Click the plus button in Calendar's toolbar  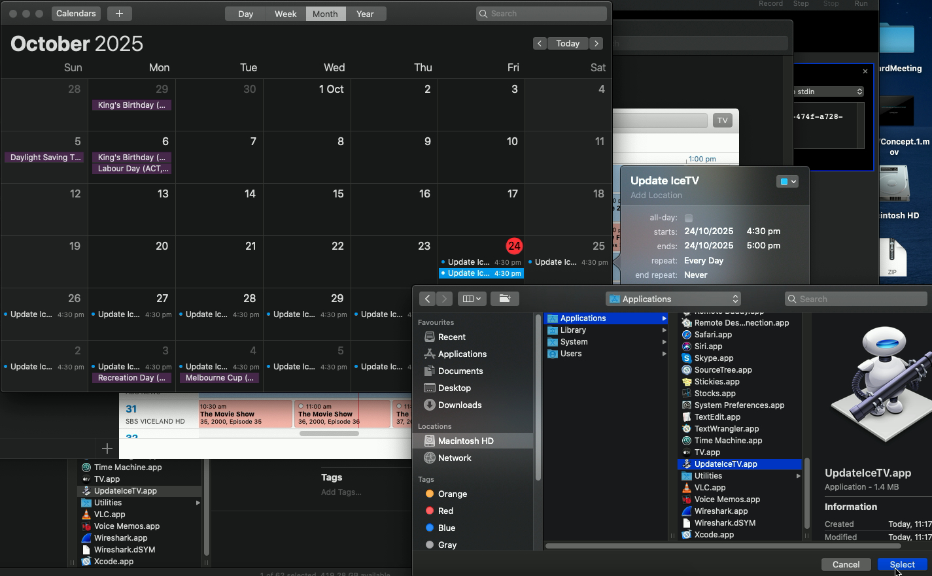(x=119, y=14)
